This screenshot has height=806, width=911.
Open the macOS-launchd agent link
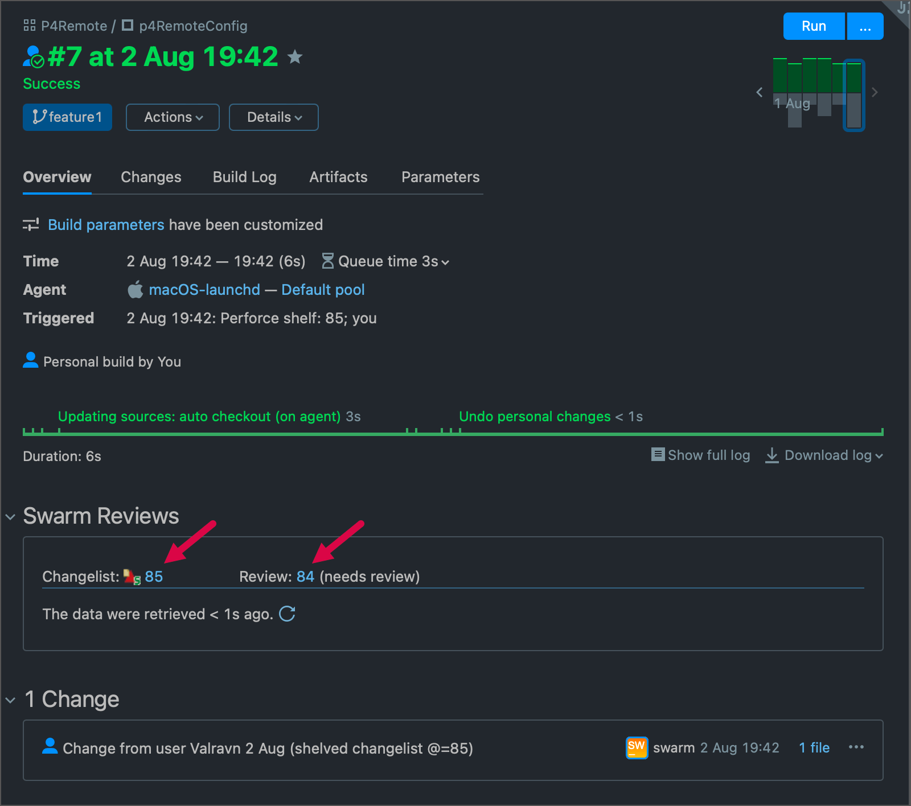(204, 290)
